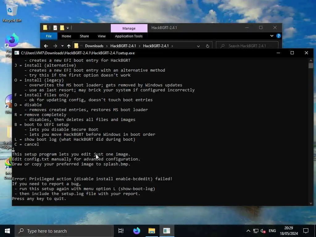The width and height of the screenshot is (316, 237).
Task: Click the 'Error: Privileged action' line
Action: tap(92, 179)
